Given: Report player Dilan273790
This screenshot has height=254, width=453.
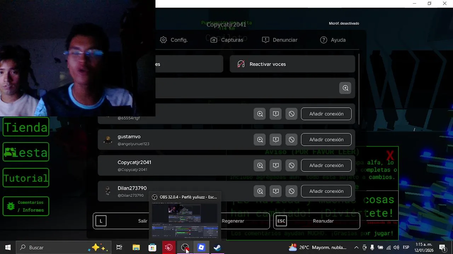Looking at the screenshot, I should point(276,191).
